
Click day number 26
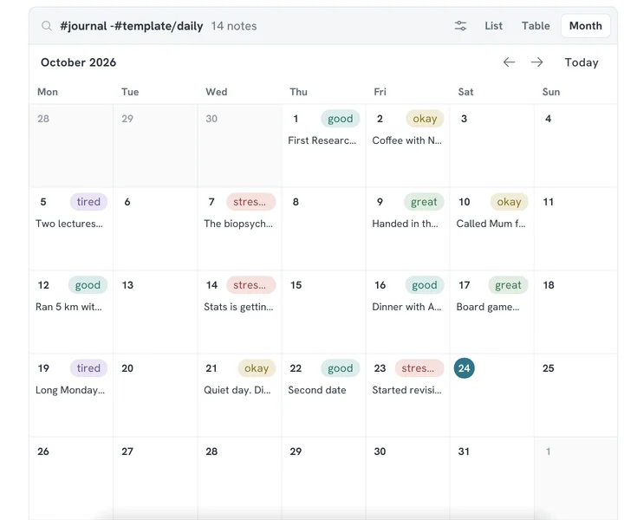tap(43, 452)
